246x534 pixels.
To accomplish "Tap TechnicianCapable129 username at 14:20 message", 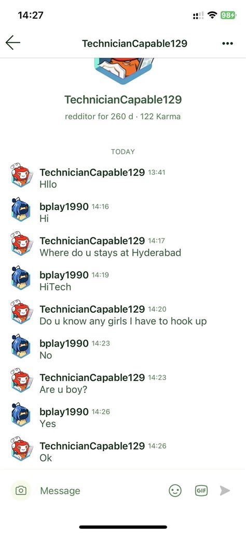I will pos(92,309).
